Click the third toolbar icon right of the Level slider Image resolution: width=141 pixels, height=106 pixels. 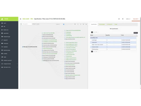coord(81,24)
